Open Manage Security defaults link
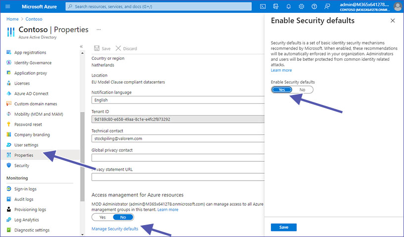The image size is (404, 237). (115, 229)
